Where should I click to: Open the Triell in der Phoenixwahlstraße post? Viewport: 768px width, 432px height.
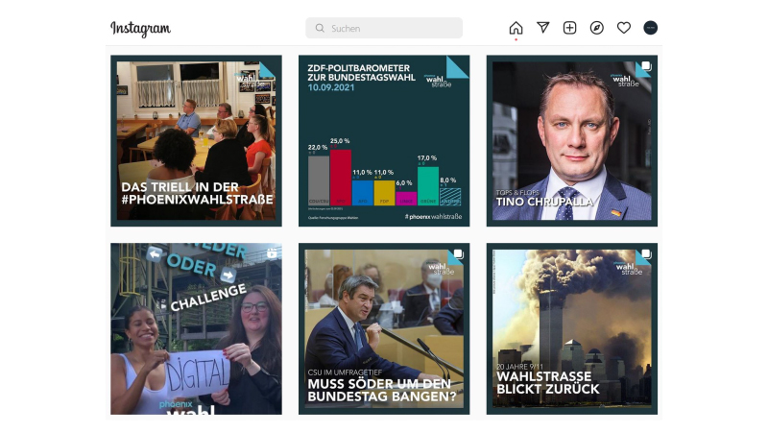(196, 140)
